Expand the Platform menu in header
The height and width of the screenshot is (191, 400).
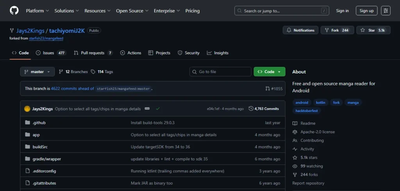point(37,11)
